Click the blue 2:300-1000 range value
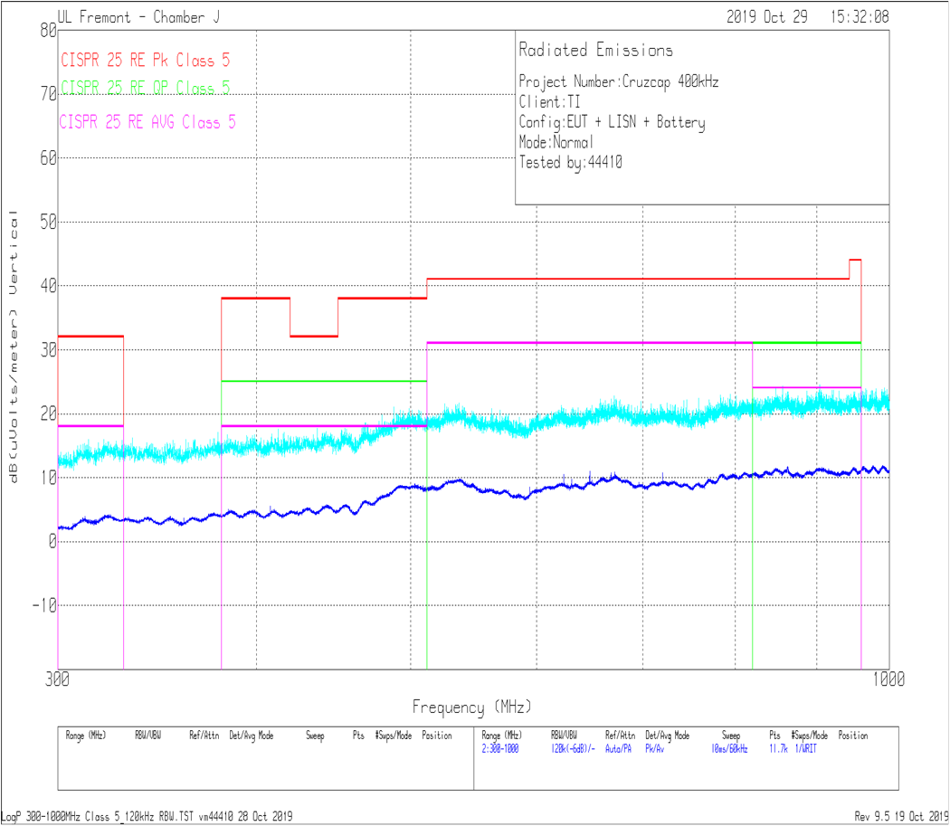Viewport: 950px width, 826px height. click(x=500, y=749)
